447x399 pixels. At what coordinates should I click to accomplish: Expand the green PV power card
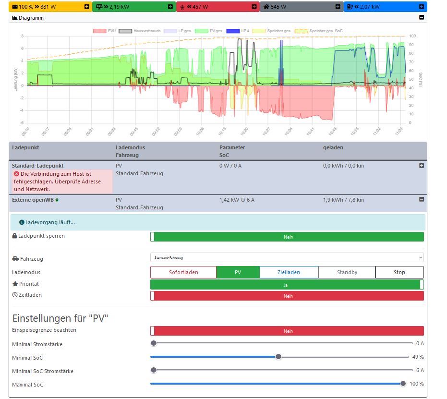pos(170,7)
